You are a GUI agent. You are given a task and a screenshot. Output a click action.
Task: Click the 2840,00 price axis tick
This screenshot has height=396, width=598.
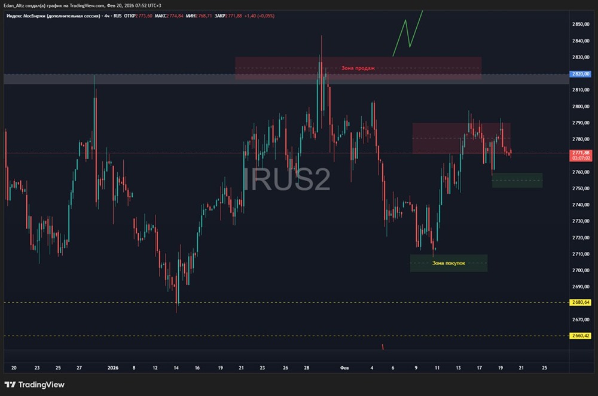[x=581, y=41]
